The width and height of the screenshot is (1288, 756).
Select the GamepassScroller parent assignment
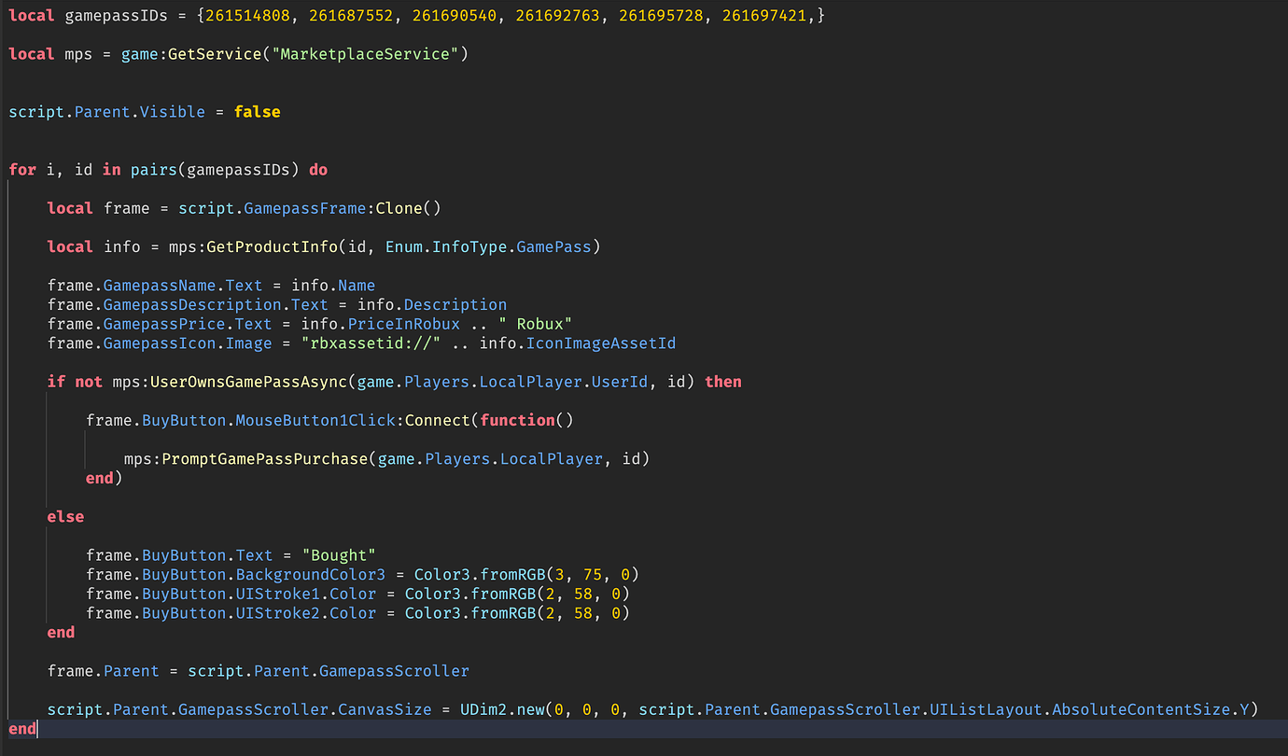coord(392,670)
